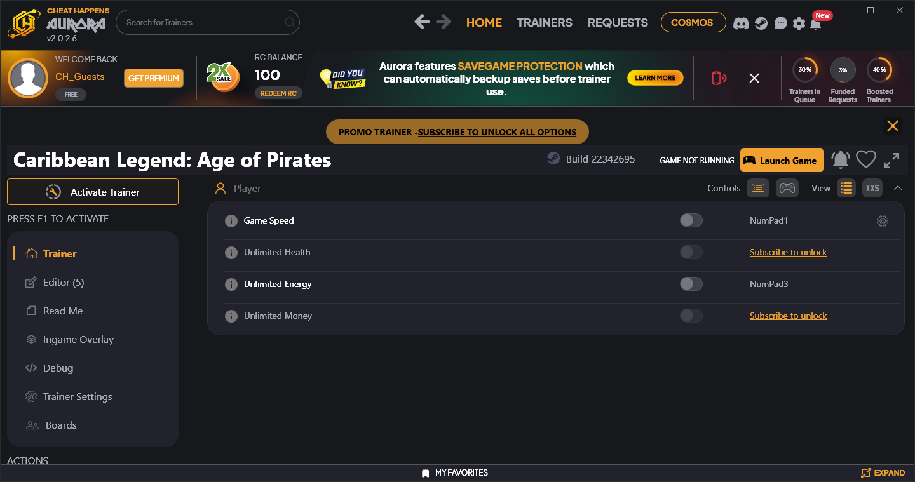Click the trainer alert bell icon
Image resolution: width=915 pixels, height=482 pixels.
(x=840, y=160)
